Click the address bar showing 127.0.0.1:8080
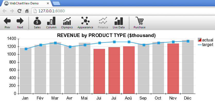 (103, 11)
